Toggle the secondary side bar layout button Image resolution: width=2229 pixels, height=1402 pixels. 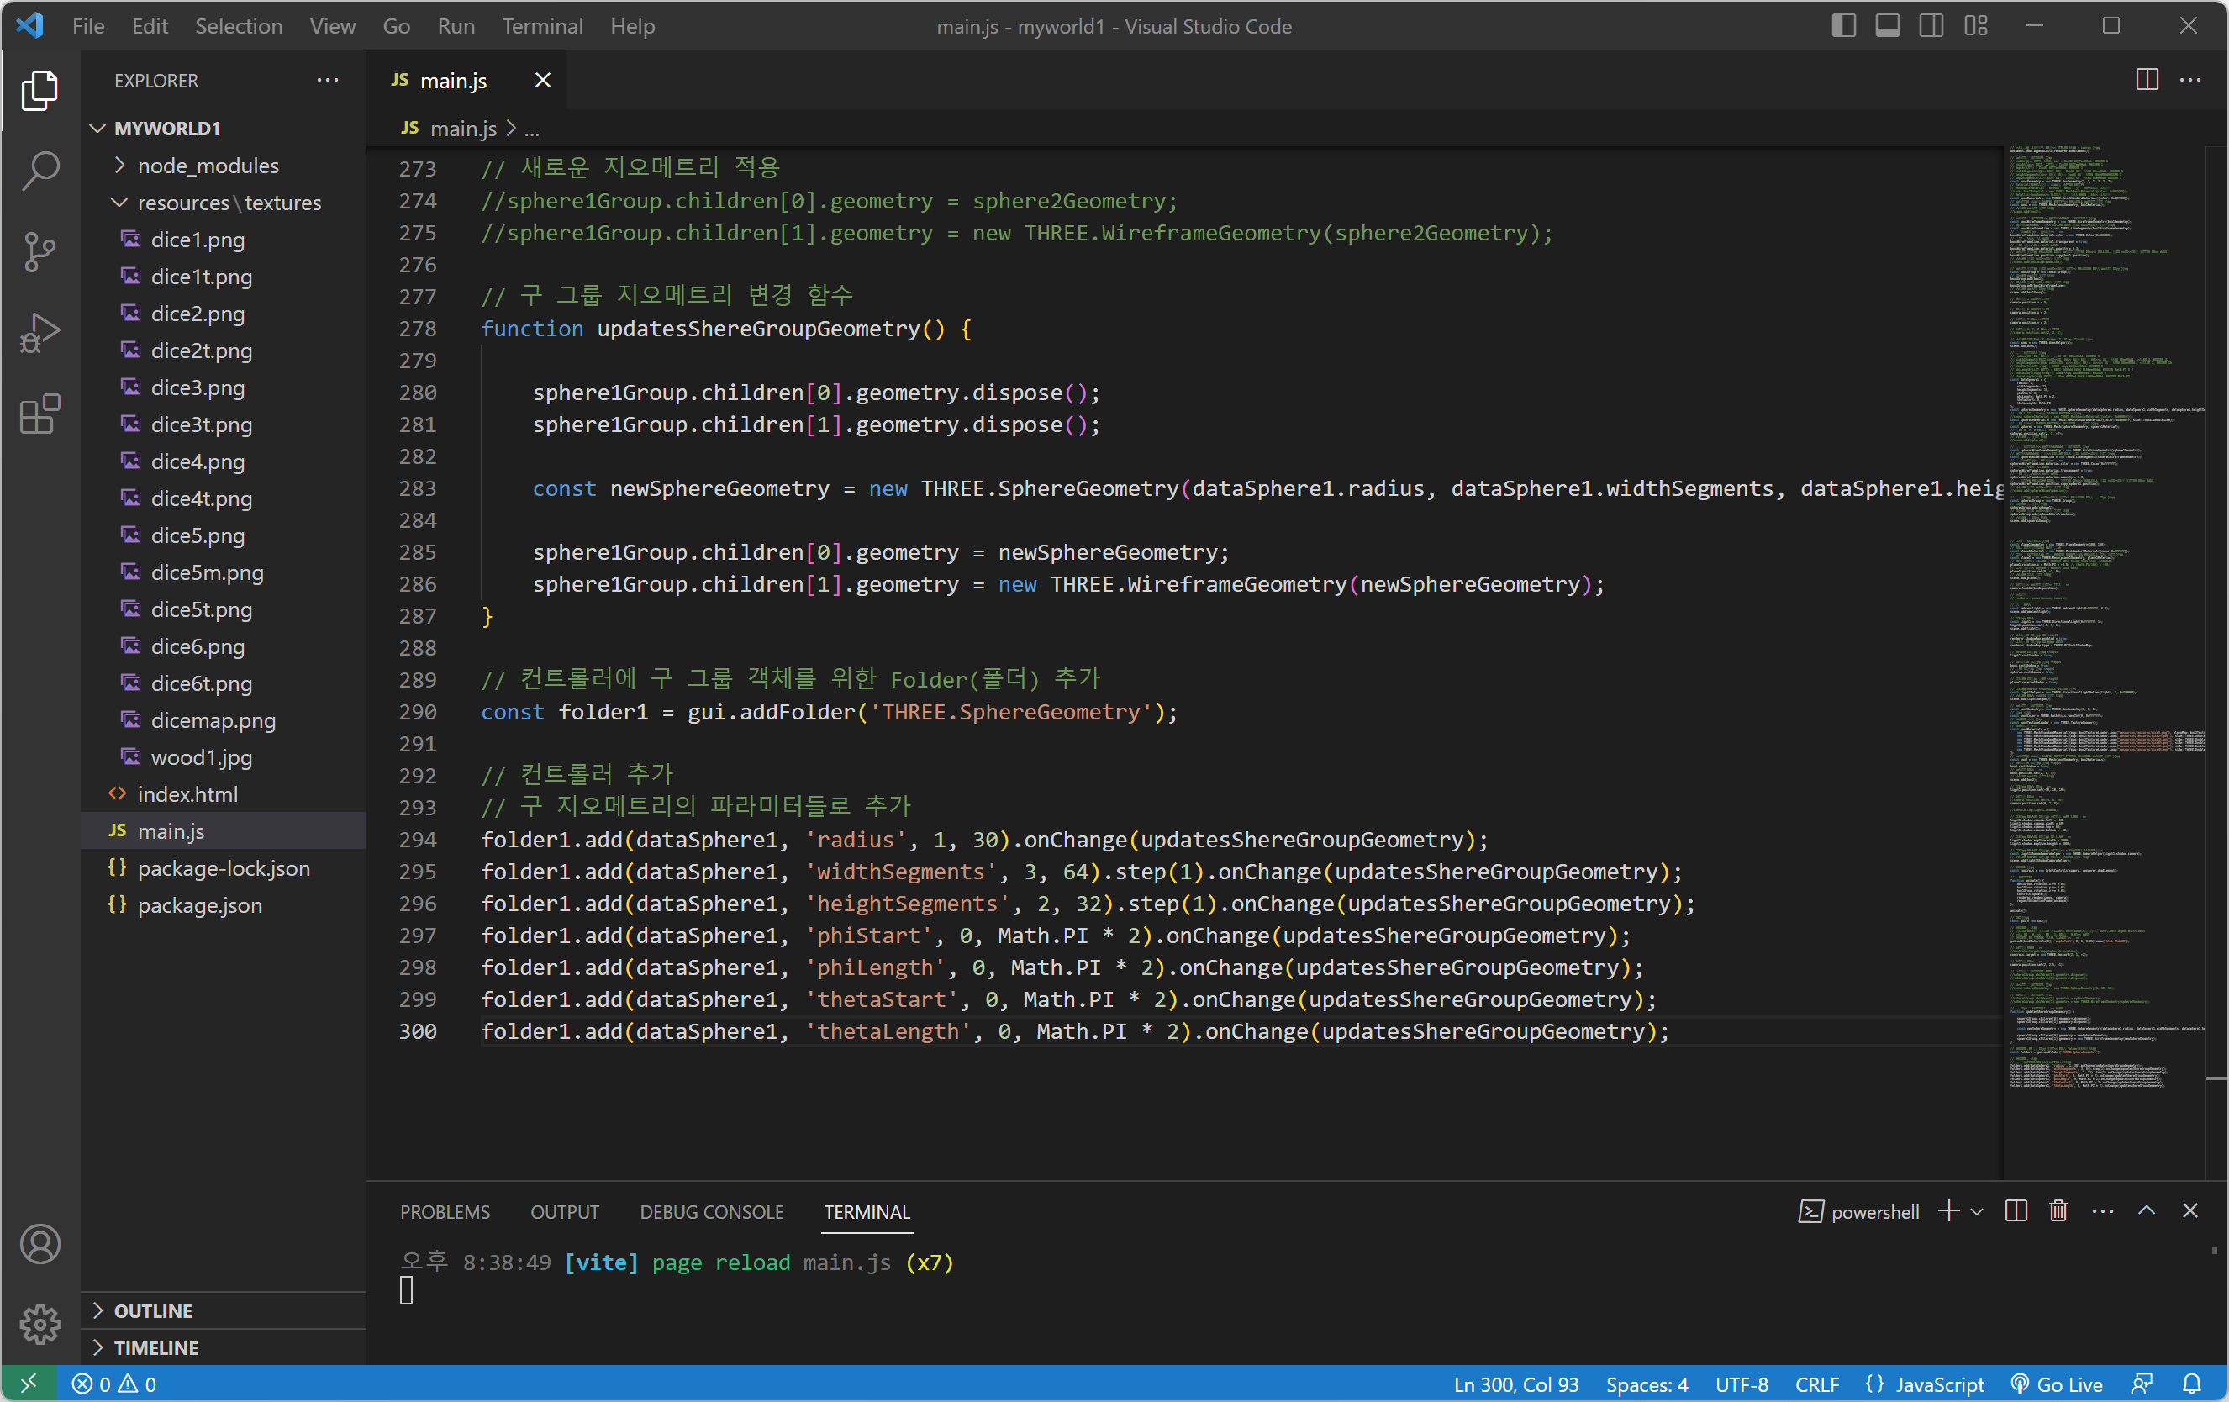click(x=1931, y=26)
